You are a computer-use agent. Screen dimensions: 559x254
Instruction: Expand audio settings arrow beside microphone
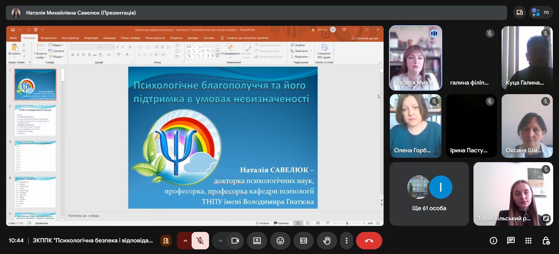pos(185,241)
